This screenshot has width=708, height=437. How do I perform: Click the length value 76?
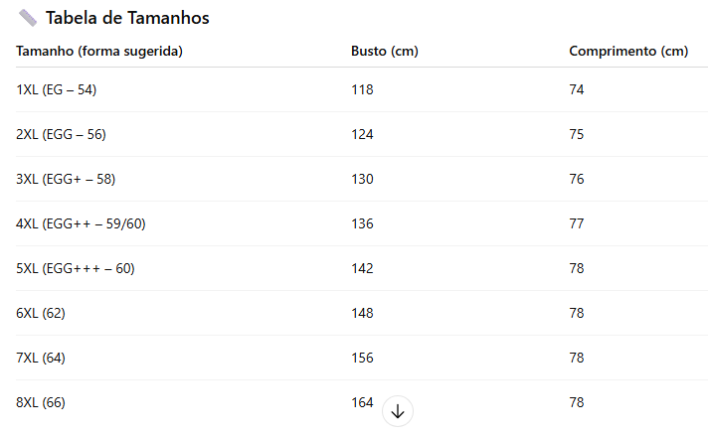coord(577,179)
